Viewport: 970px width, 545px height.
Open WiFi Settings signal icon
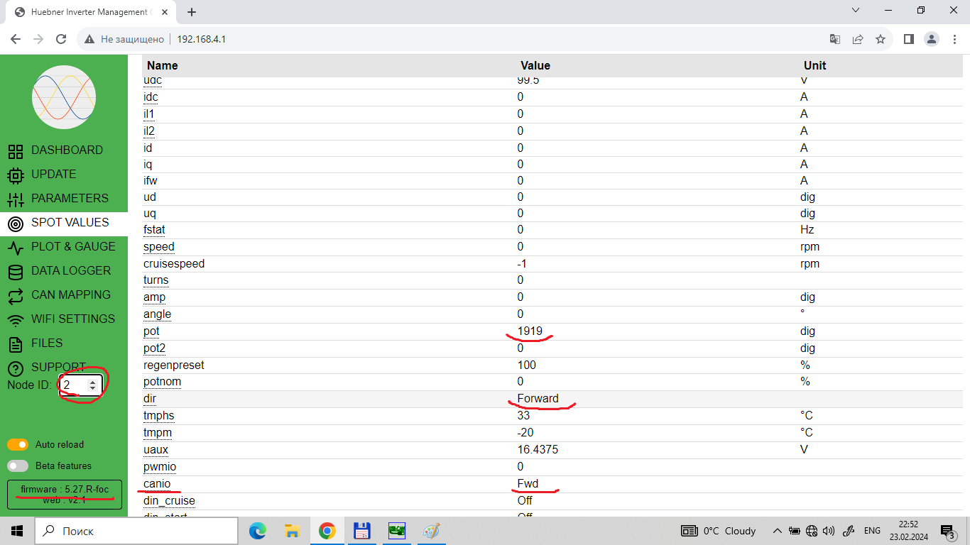pos(16,319)
